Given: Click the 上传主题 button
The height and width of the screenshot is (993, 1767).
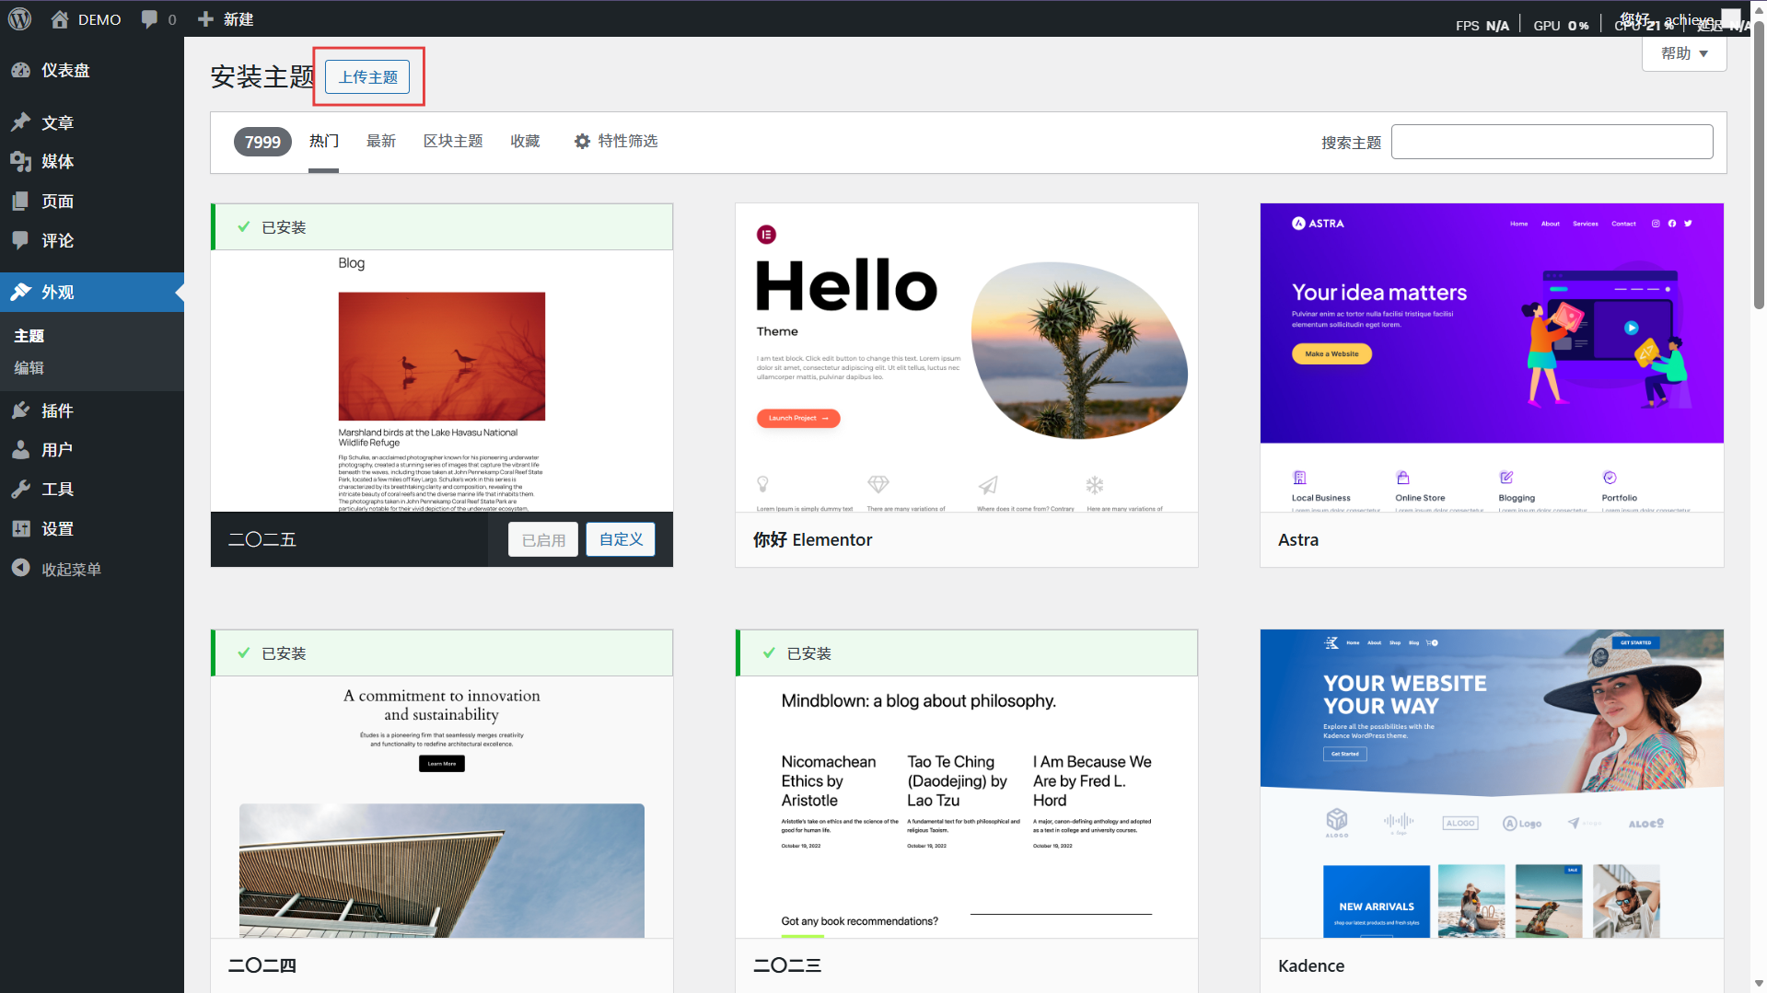Looking at the screenshot, I should (367, 76).
